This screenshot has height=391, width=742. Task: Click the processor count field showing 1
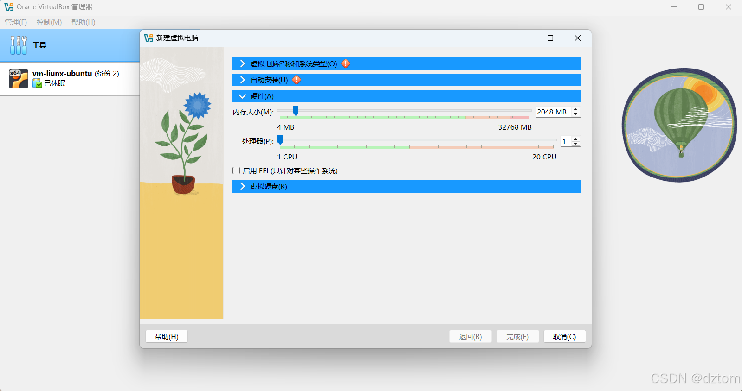pyautogui.click(x=566, y=141)
